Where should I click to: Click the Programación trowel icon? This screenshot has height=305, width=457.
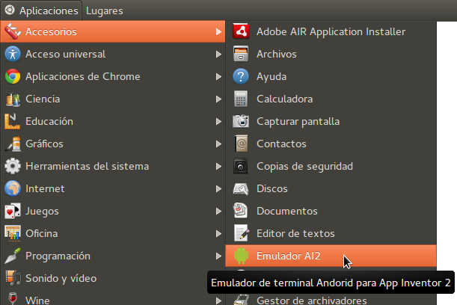coord(13,256)
